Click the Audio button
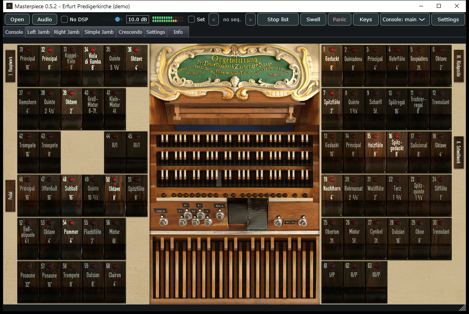The width and height of the screenshot is (469, 314). tap(45, 20)
